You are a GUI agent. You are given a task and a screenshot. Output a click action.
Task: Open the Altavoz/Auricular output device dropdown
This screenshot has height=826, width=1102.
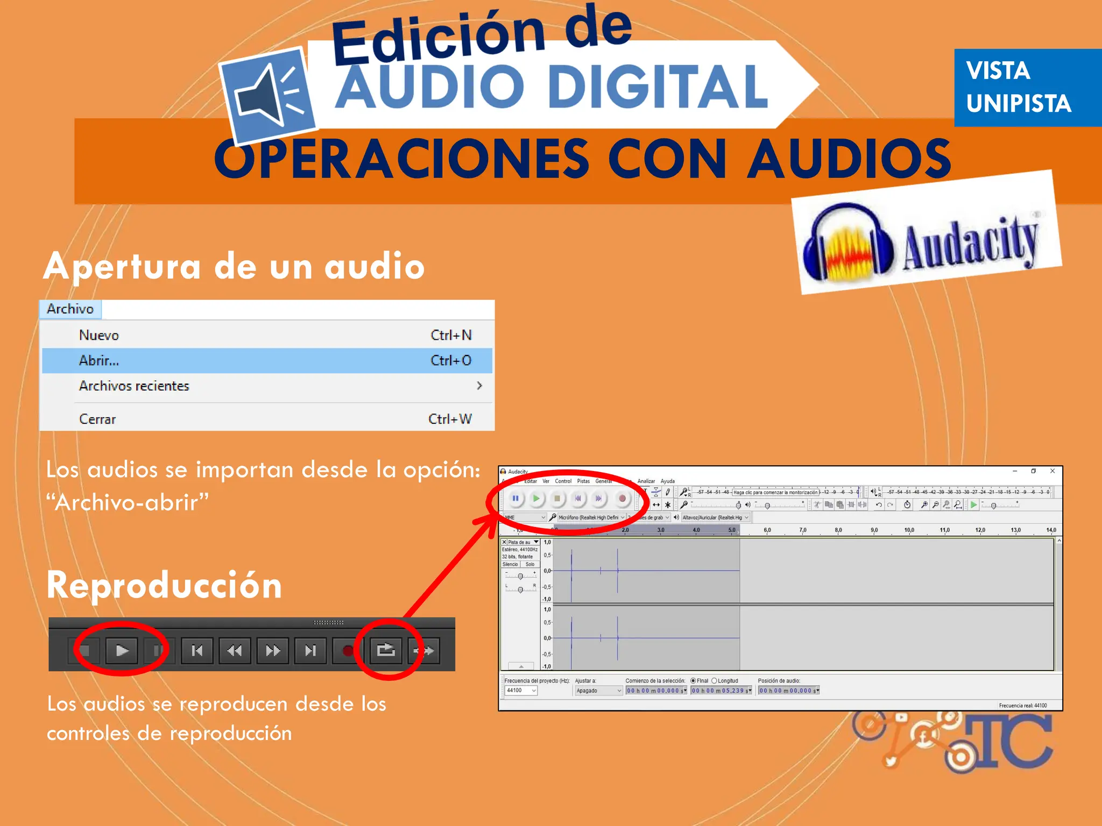point(716,517)
